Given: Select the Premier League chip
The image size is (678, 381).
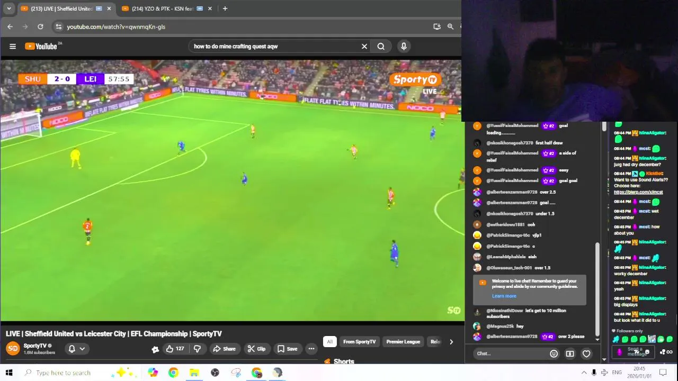Looking at the screenshot, I should click(x=403, y=342).
